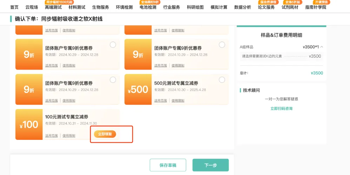Open the 材料测试 navigation menu
The width and height of the screenshot is (350, 175).
[x=77, y=7]
